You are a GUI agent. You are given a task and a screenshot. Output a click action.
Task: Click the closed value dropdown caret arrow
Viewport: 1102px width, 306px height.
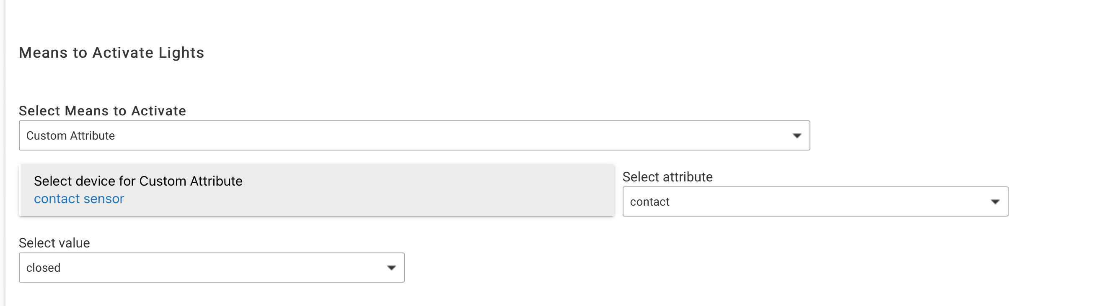pyautogui.click(x=391, y=268)
